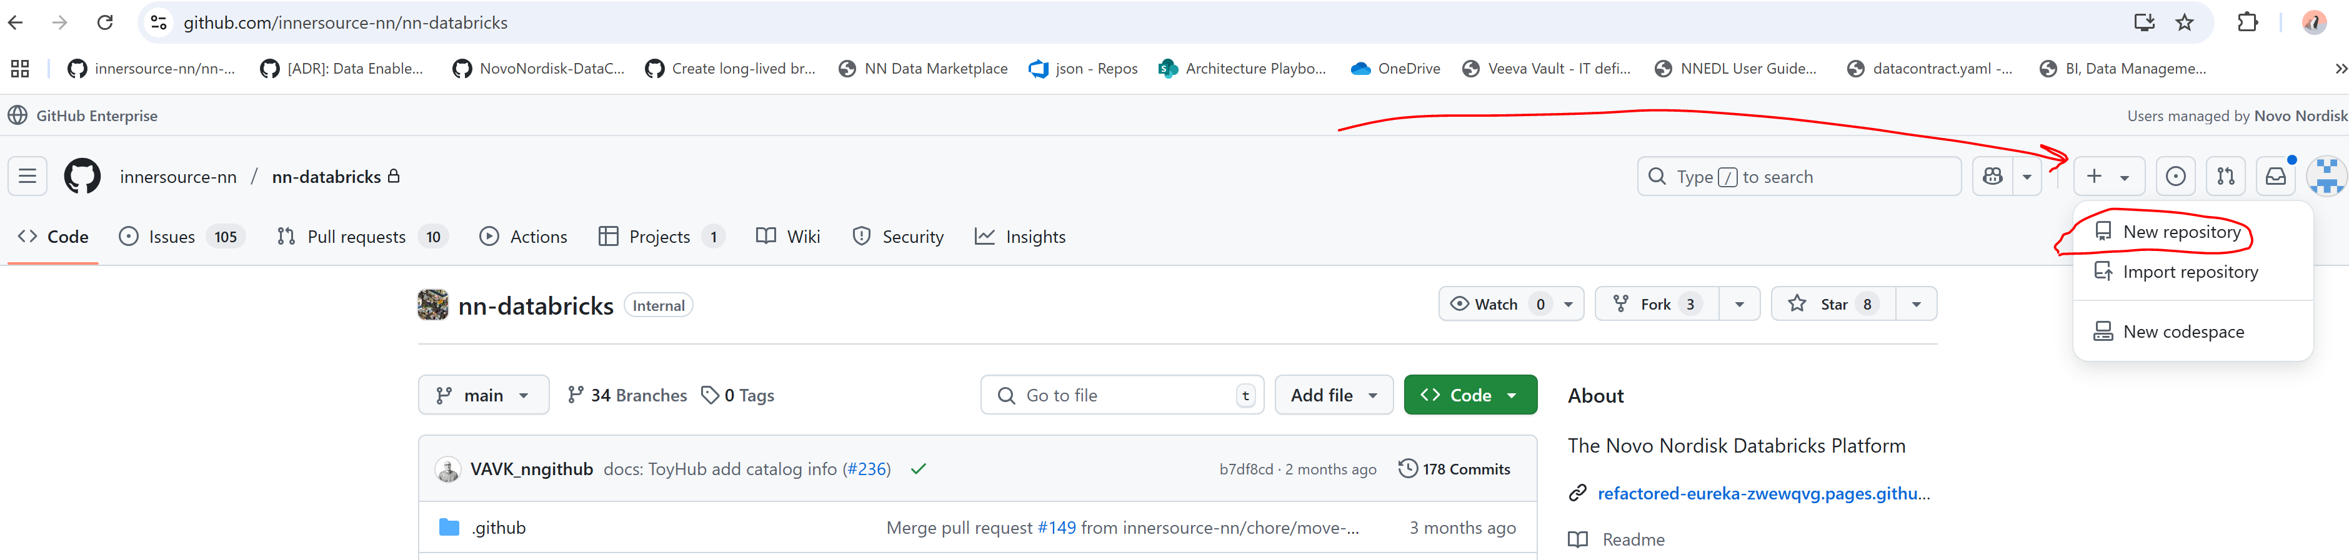This screenshot has height=560, width=2349.
Task: Click the GitHub search box
Action: coord(1798,175)
